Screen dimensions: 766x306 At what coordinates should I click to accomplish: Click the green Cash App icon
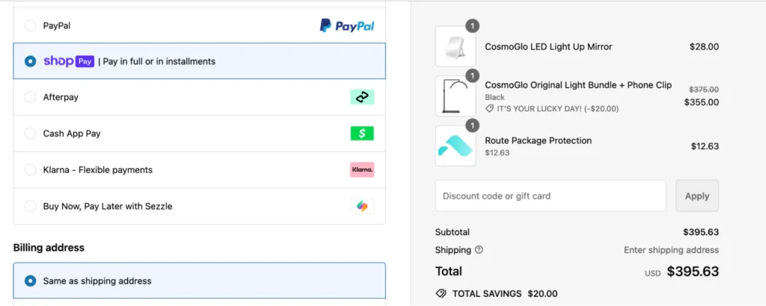(x=362, y=134)
